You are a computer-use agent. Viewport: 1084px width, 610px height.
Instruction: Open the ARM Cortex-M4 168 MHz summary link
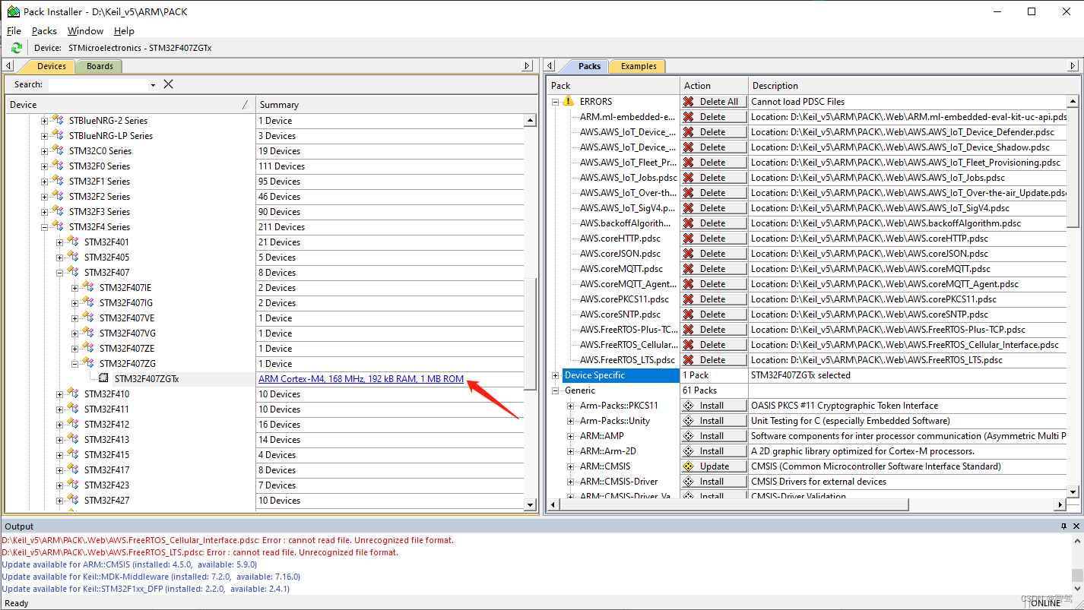tap(361, 378)
